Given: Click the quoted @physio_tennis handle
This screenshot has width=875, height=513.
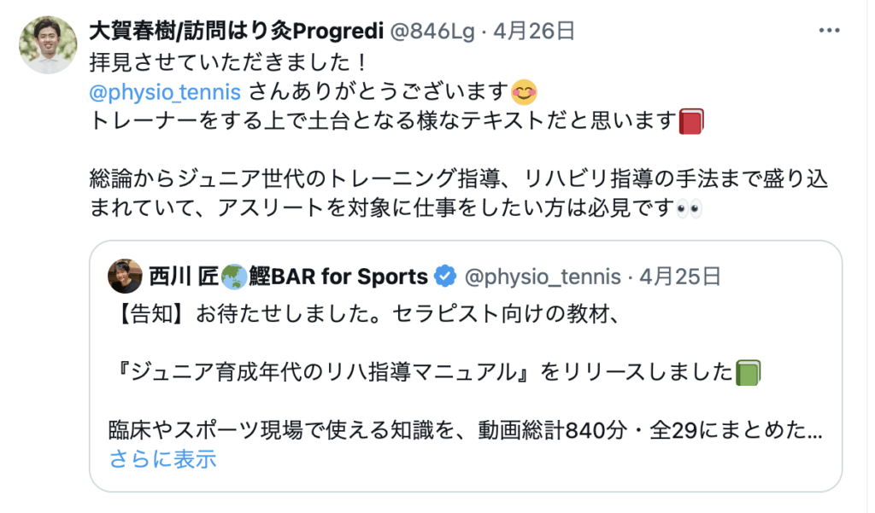Looking at the screenshot, I should (543, 277).
